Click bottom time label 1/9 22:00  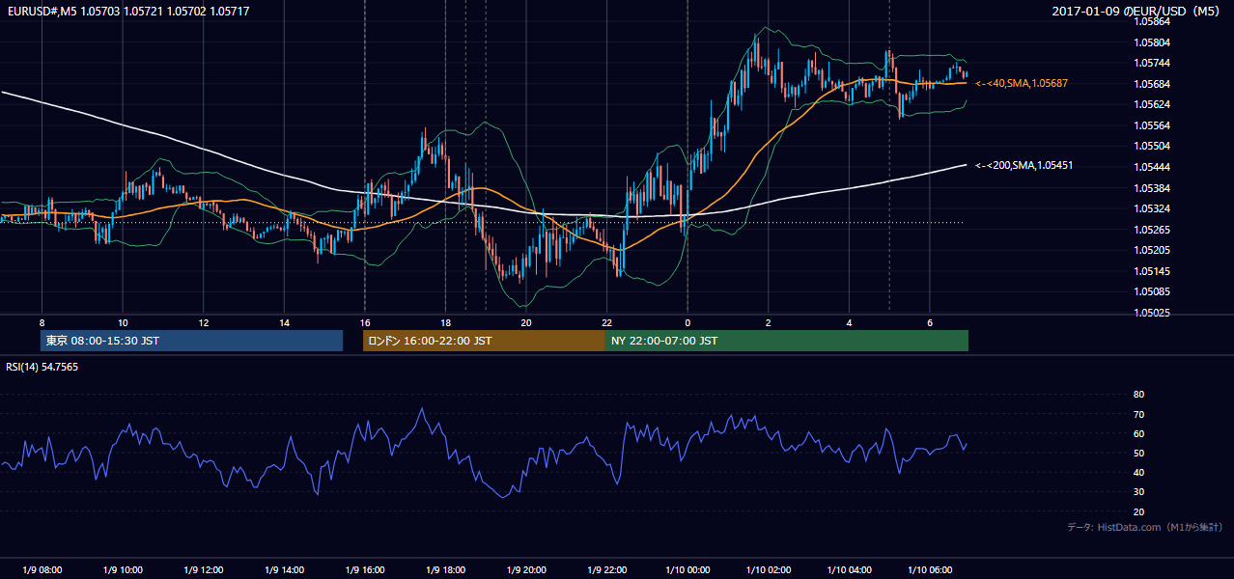point(606,569)
